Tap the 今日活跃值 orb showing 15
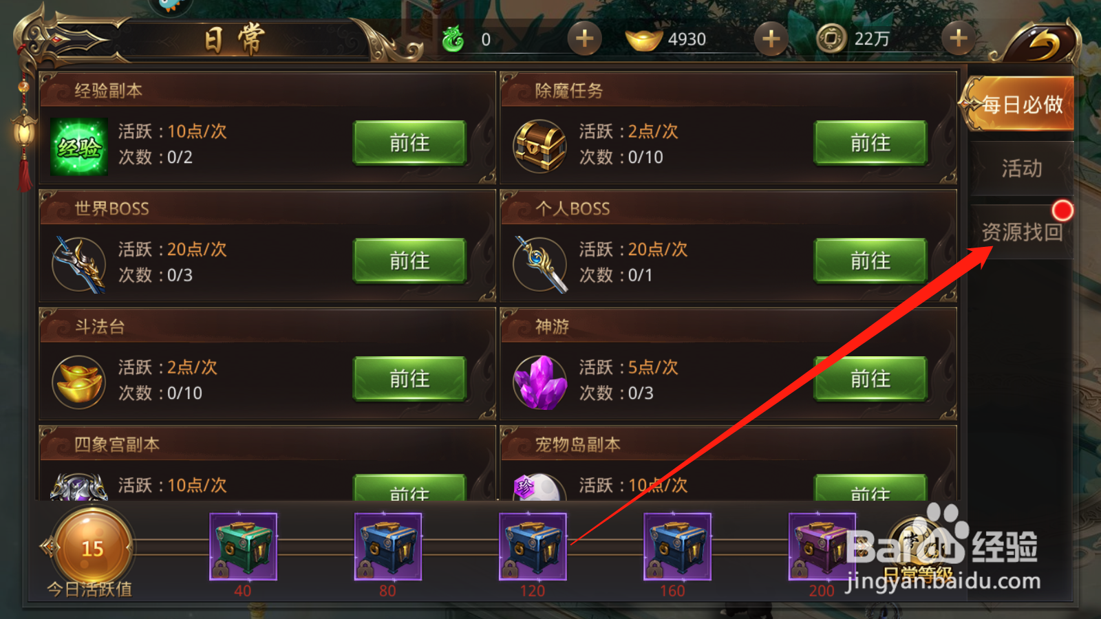The width and height of the screenshot is (1101, 619). [92, 547]
